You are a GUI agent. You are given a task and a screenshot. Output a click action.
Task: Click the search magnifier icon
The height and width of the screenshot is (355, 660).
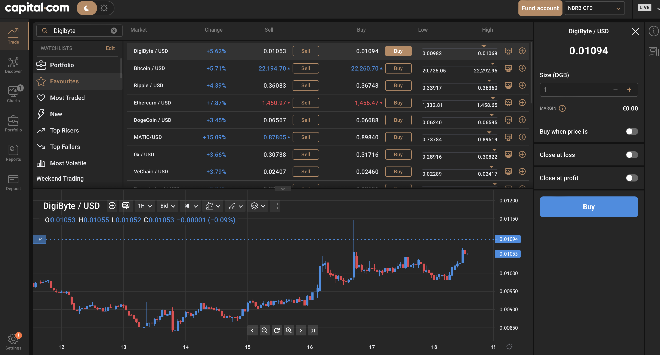tap(45, 31)
